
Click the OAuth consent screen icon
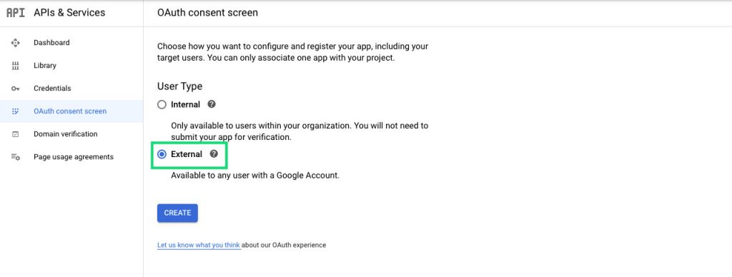pos(16,111)
